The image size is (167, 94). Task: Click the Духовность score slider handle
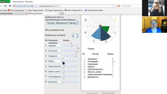(63, 82)
